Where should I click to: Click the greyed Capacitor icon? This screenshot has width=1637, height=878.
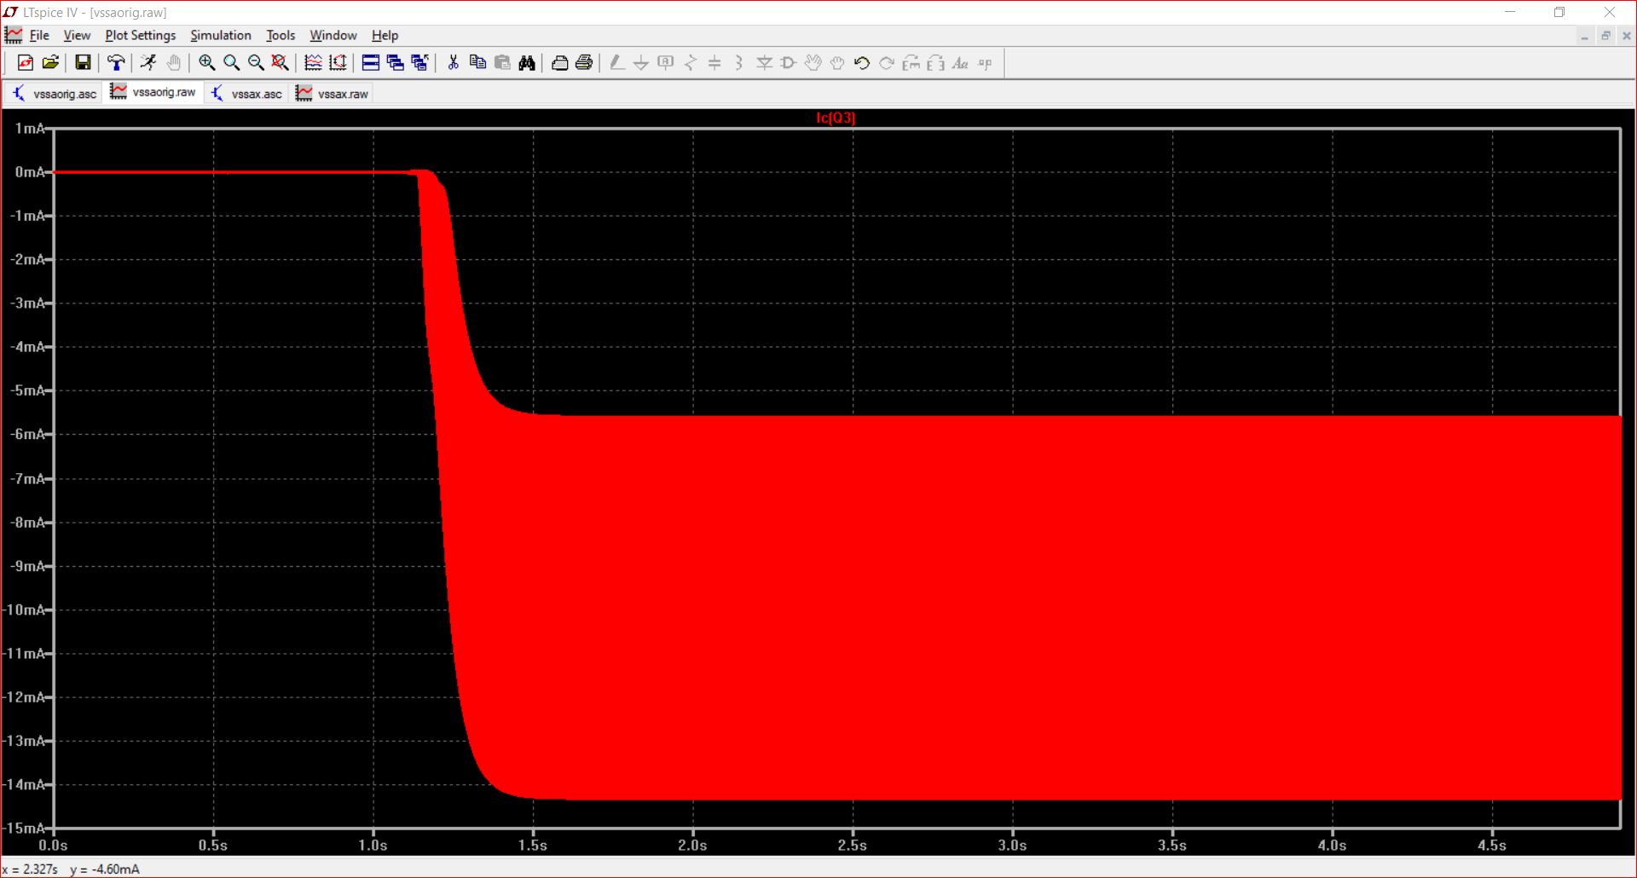(714, 62)
